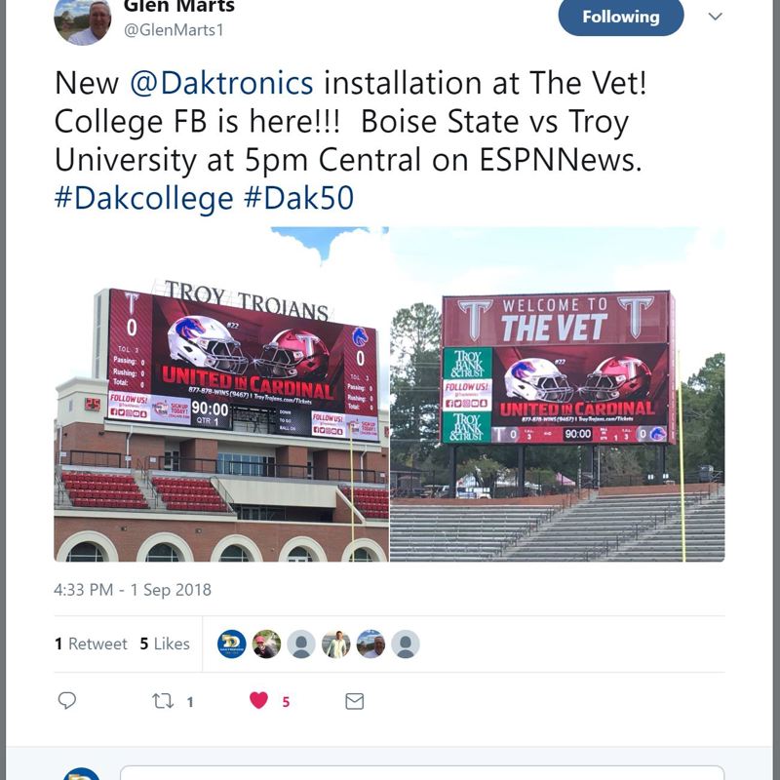Viewport: 780px width, 780px height.
Task: Click the @GlenMarts1 handle
Action: (x=174, y=30)
